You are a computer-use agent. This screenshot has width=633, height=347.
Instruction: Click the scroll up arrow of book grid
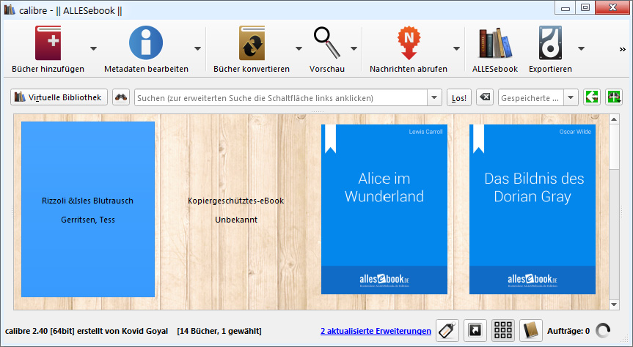[614, 119]
